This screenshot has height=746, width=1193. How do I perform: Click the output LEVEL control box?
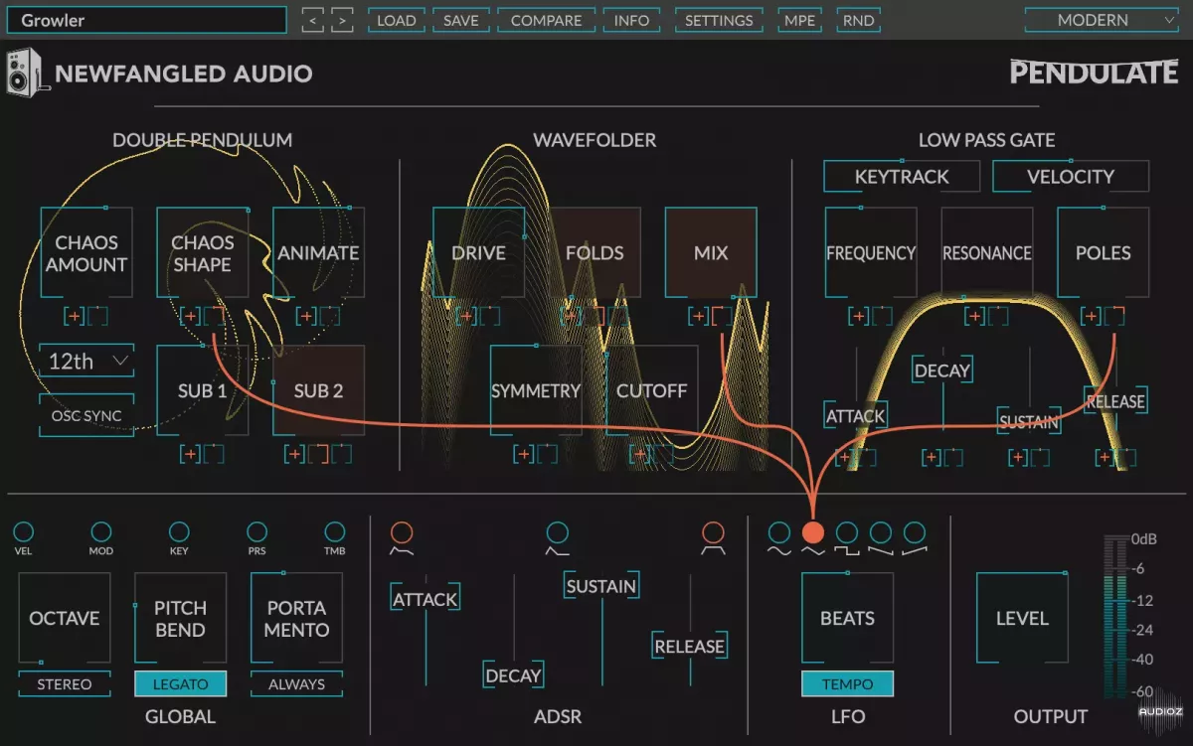coord(1022,618)
